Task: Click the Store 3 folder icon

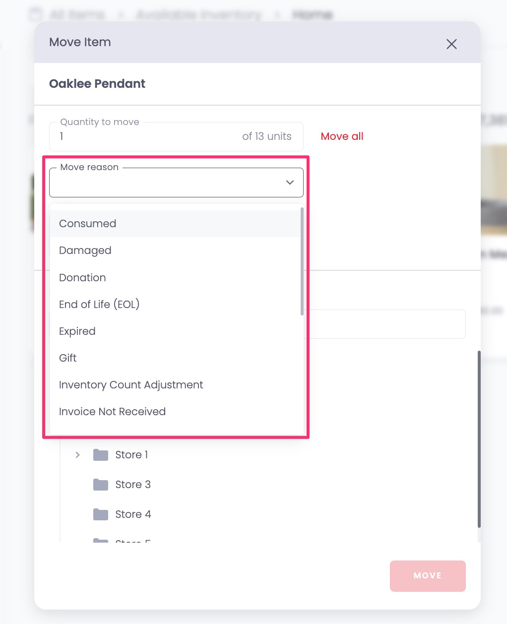Action: tap(101, 485)
